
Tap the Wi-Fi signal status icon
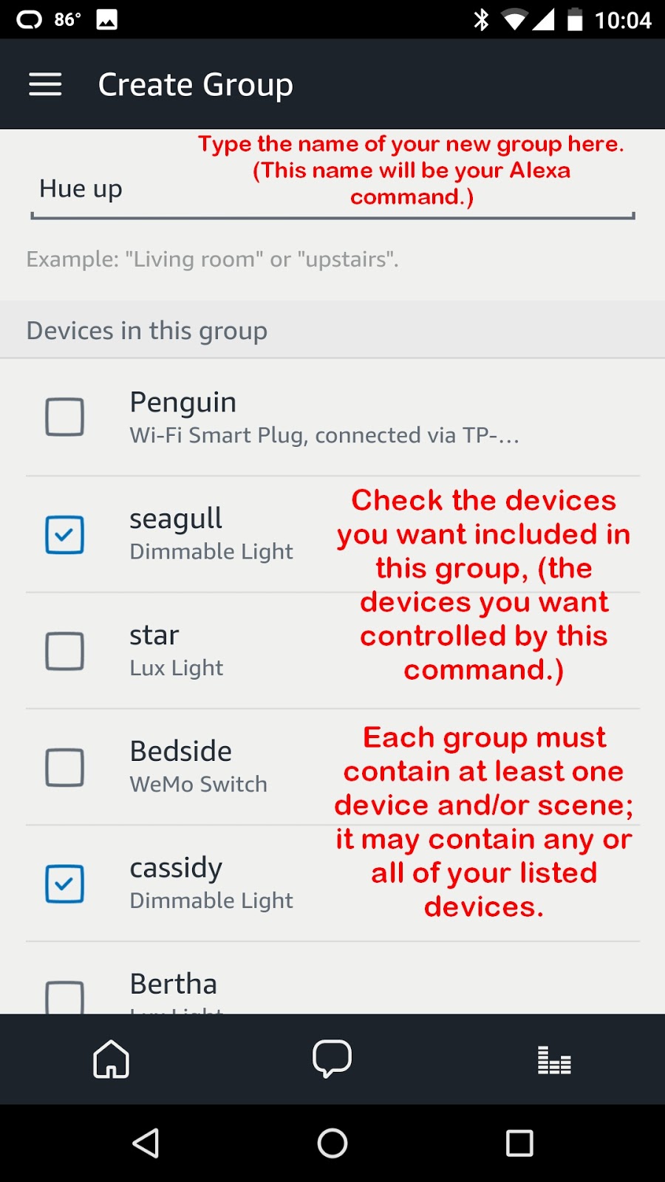coord(516,18)
